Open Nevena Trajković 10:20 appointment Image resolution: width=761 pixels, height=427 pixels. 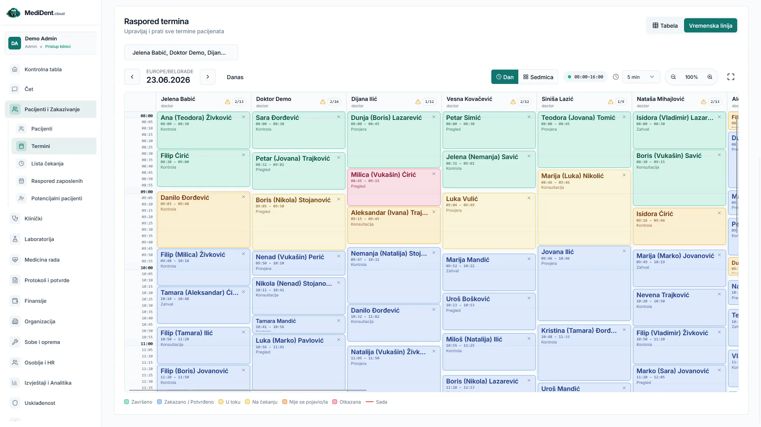(679, 307)
